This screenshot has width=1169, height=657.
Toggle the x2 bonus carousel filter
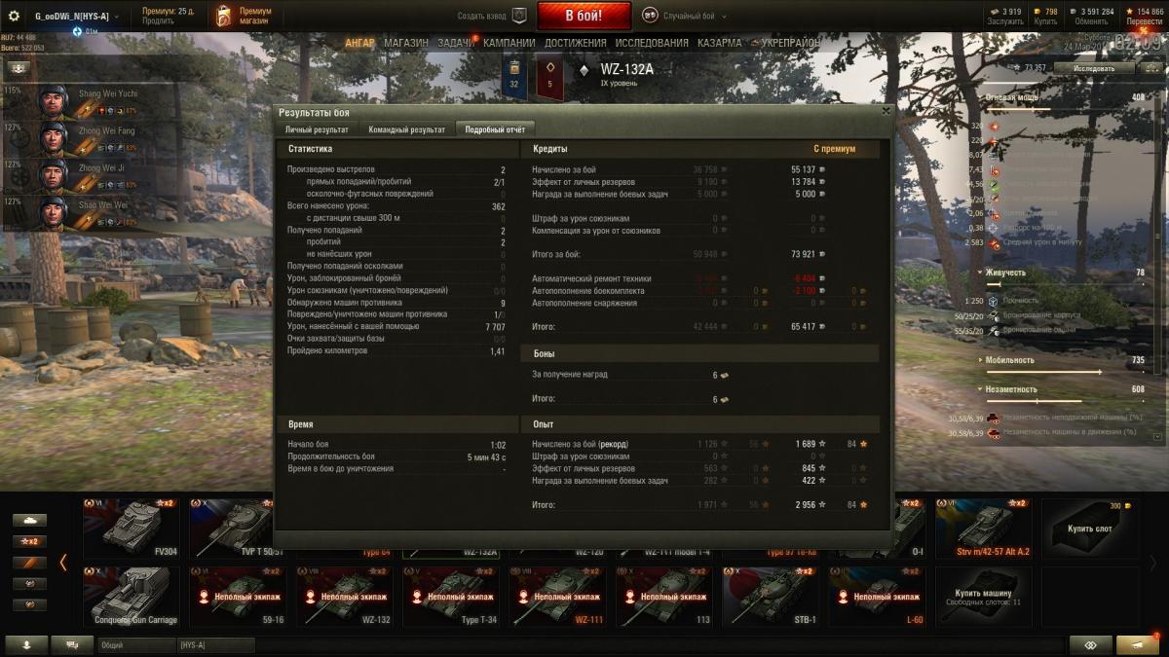[29, 541]
